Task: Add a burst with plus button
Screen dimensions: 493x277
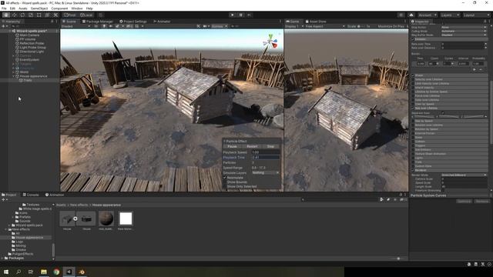Action: (x=475, y=69)
